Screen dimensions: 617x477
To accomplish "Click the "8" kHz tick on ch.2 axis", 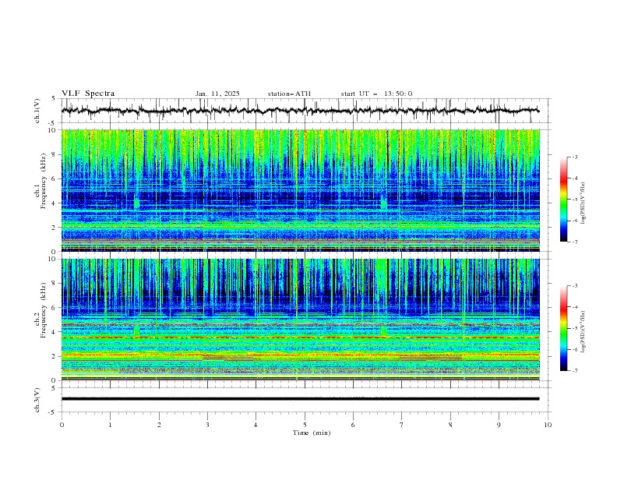I will point(55,284).
